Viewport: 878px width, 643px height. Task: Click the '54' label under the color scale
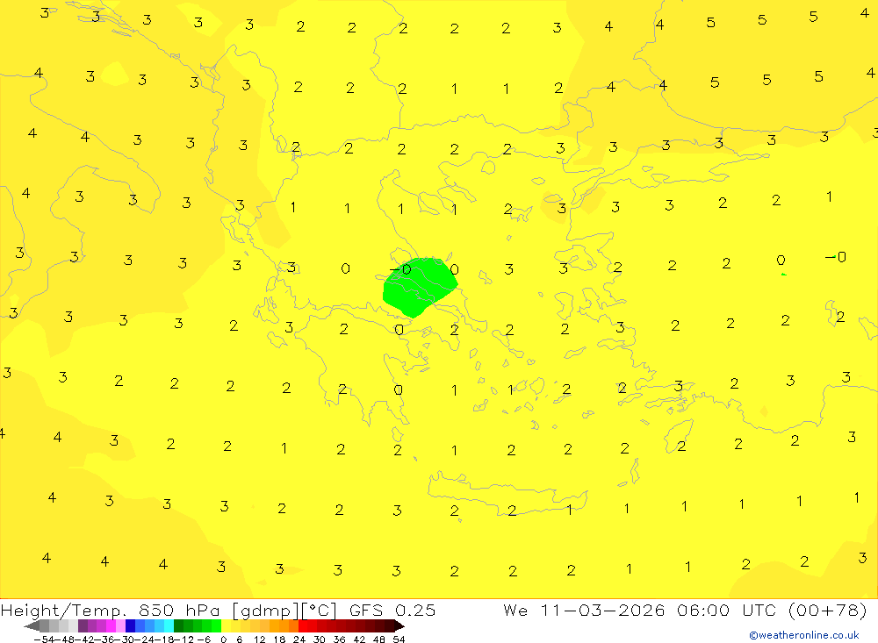click(x=399, y=639)
